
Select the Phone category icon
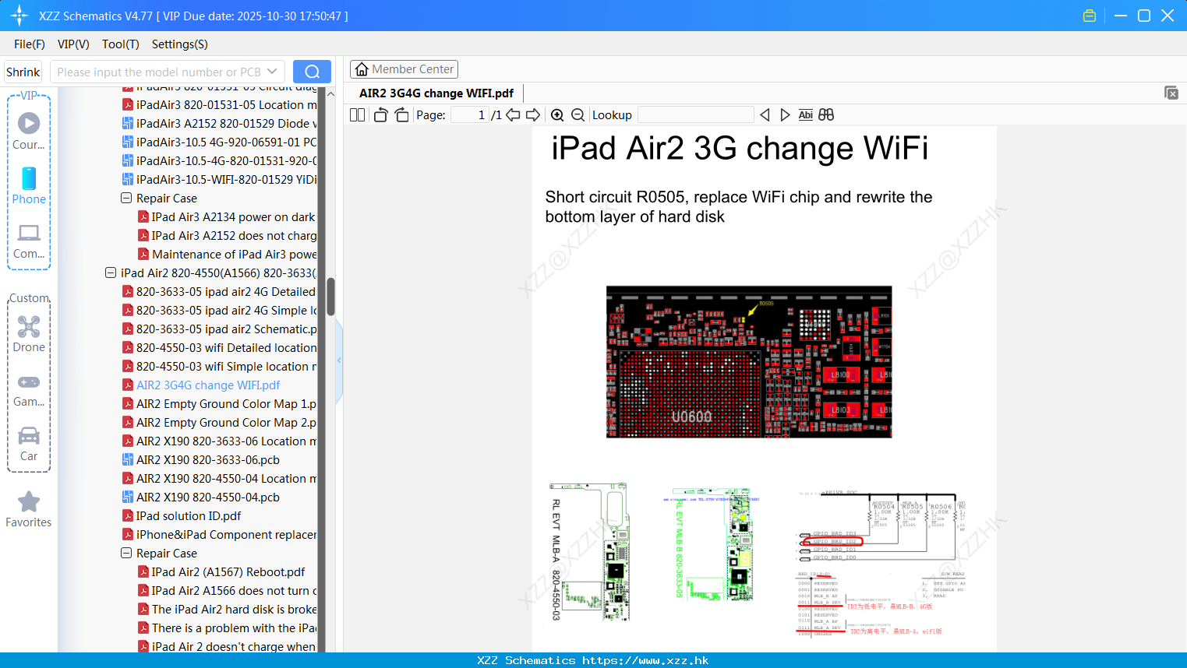click(29, 185)
